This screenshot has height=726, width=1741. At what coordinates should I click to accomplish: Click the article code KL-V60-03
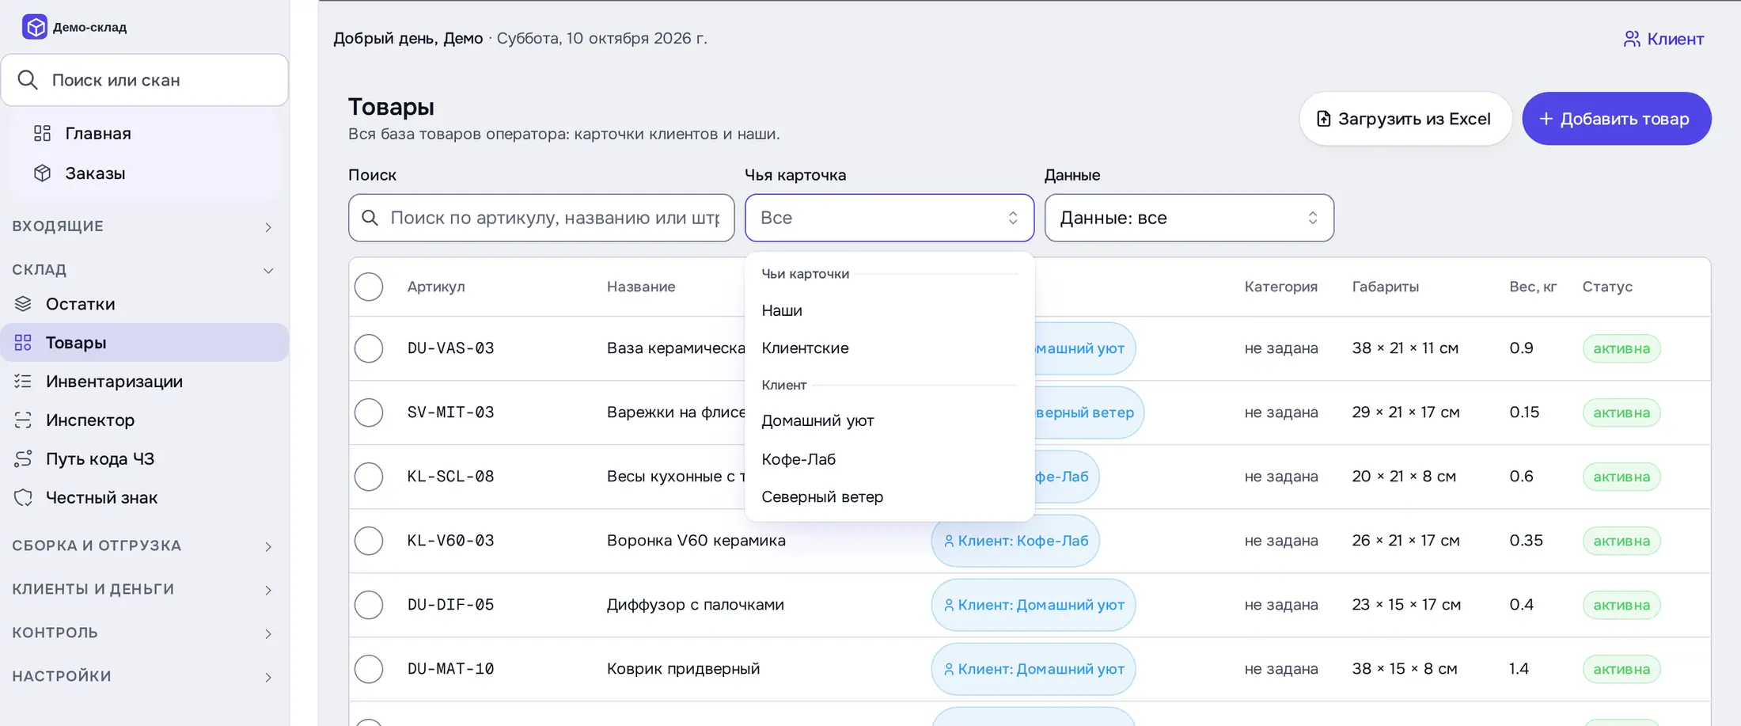point(450,541)
